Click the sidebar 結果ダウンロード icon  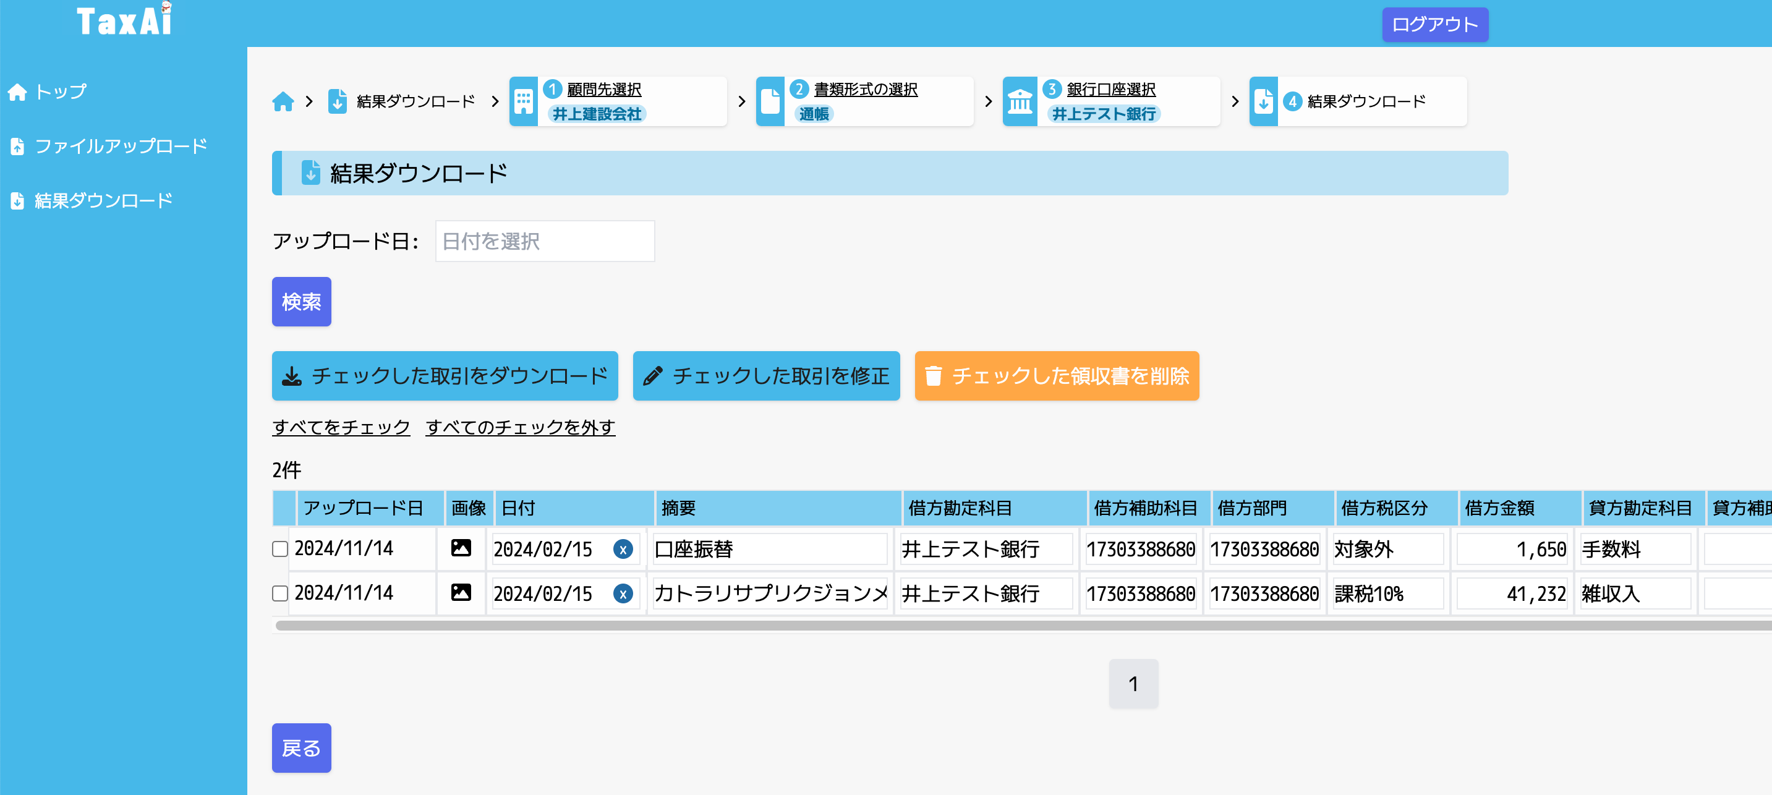[x=17, y=200]
